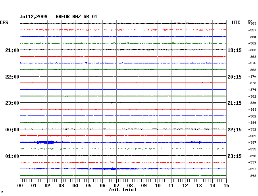This screenshot has height=196, width=258.
Task: Click the blue seismic burst between minutes 06 and 07
Action: tap(110, 169)
